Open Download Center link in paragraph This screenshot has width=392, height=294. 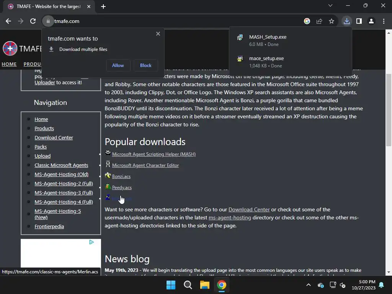point(249,209)
